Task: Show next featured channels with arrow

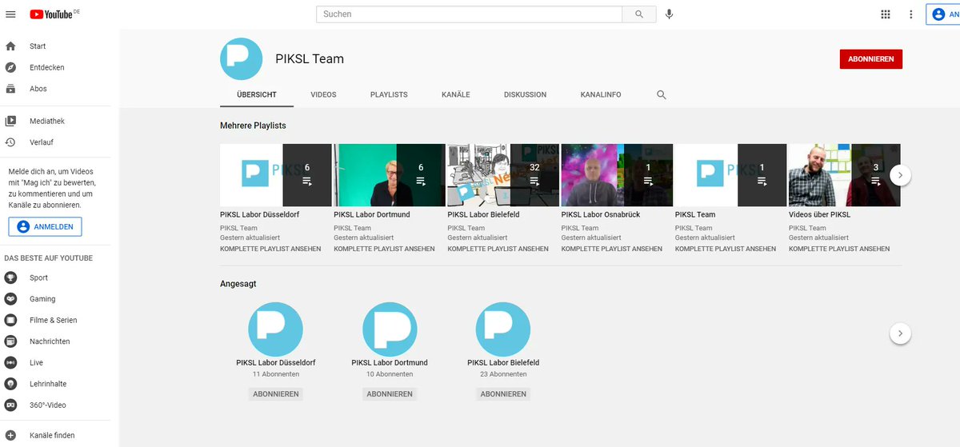Action: click(x=900, y=333)
